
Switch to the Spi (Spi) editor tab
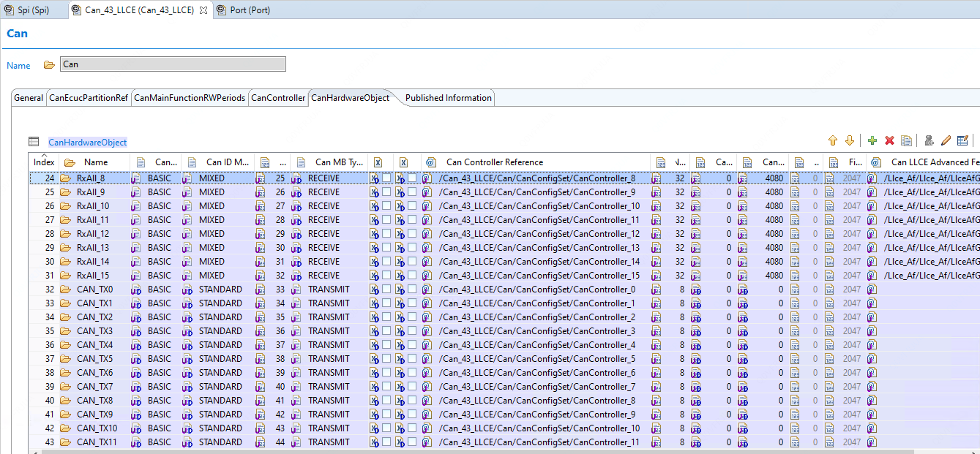tap(33, 10)
